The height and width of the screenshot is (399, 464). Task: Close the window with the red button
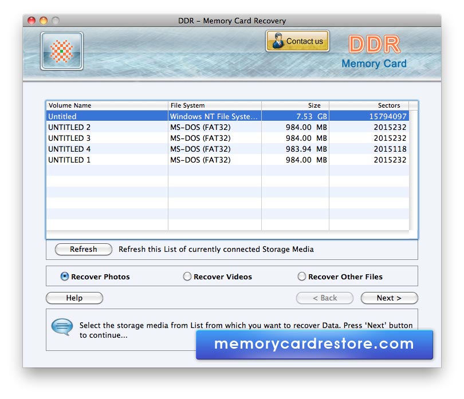[32, 21]
